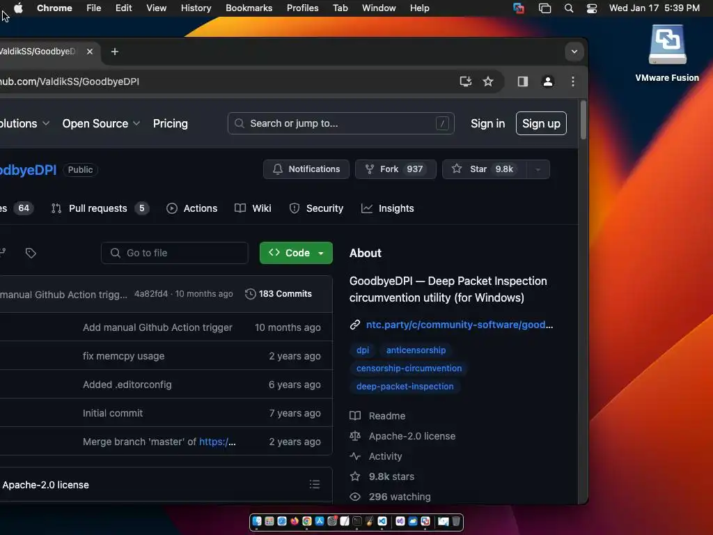Star the repository with the star icon
Screen dimensions: 713x535
click(457, 169)
